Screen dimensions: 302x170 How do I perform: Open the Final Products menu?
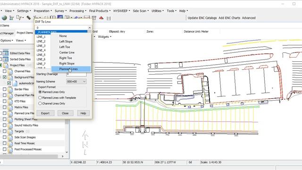(100, 11)
